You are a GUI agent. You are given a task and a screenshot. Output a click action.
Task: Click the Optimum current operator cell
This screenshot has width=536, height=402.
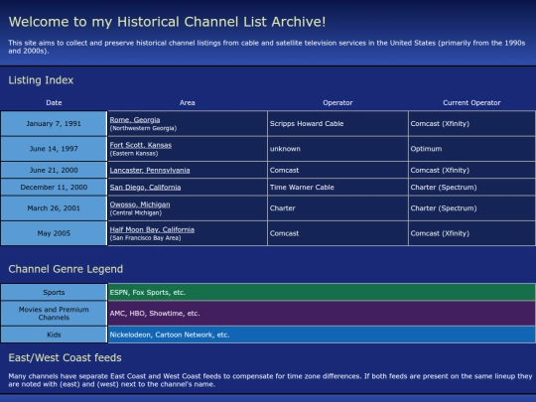471,149
